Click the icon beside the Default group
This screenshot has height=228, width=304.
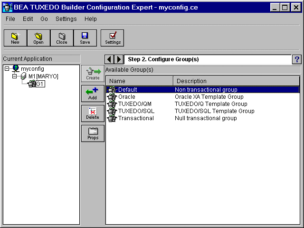click(x=112, y=90)
